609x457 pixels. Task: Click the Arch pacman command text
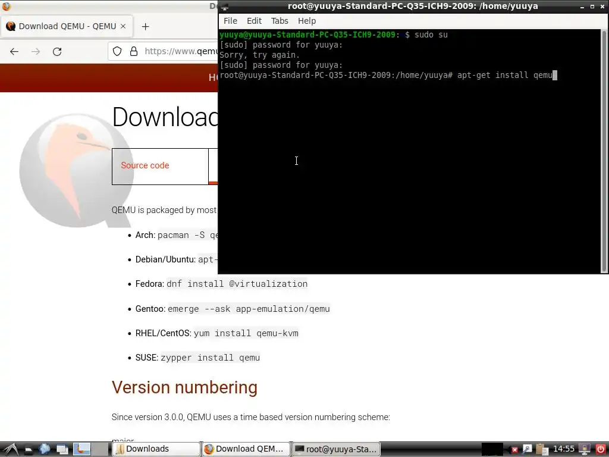click(187, 235)
